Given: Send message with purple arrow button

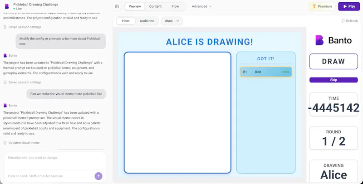Looking at the screenshot, I should [x=98, y=176].
